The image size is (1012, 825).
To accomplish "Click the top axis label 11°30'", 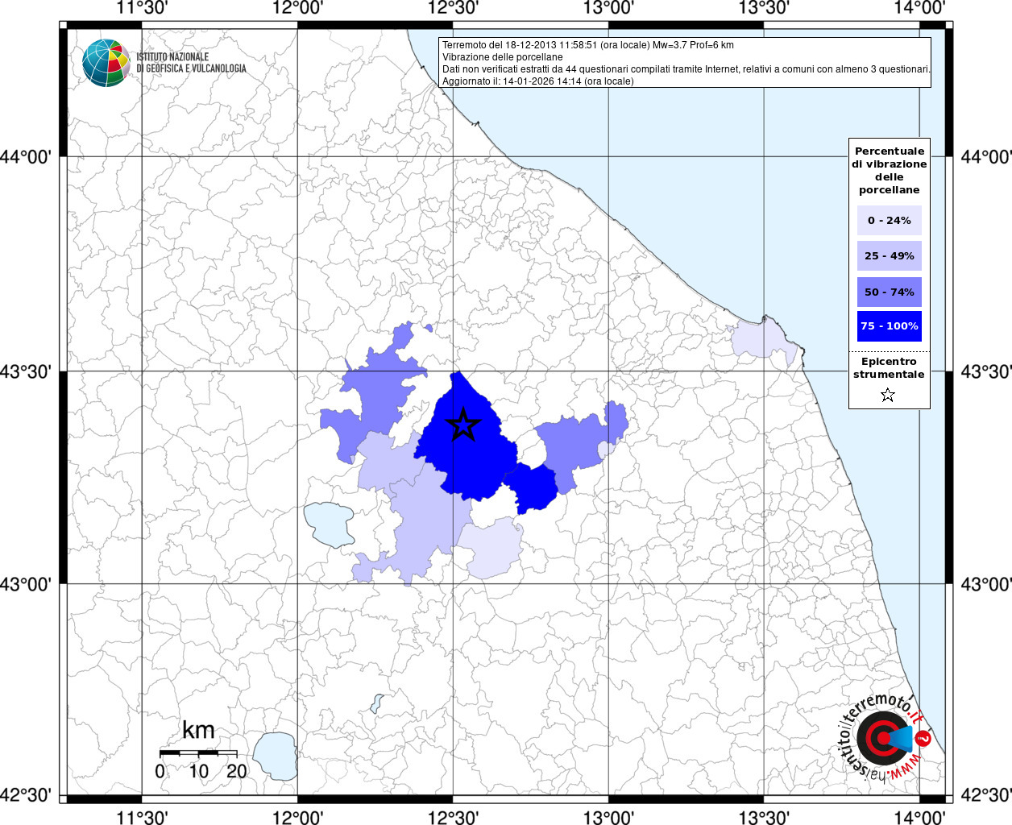I will point(143,8).
